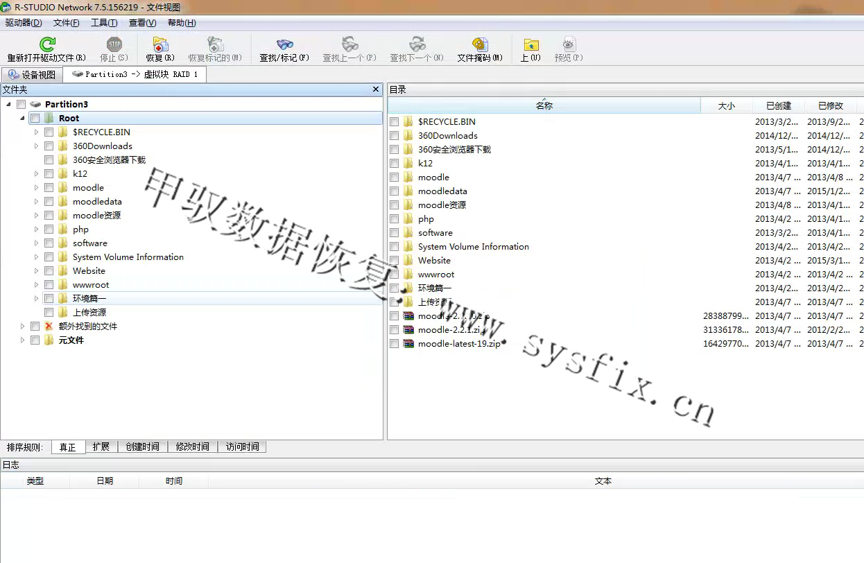Close the folders (文件夹) panel
The height and width of the screenshot is (563, 864).
click(x=376, y=89)
